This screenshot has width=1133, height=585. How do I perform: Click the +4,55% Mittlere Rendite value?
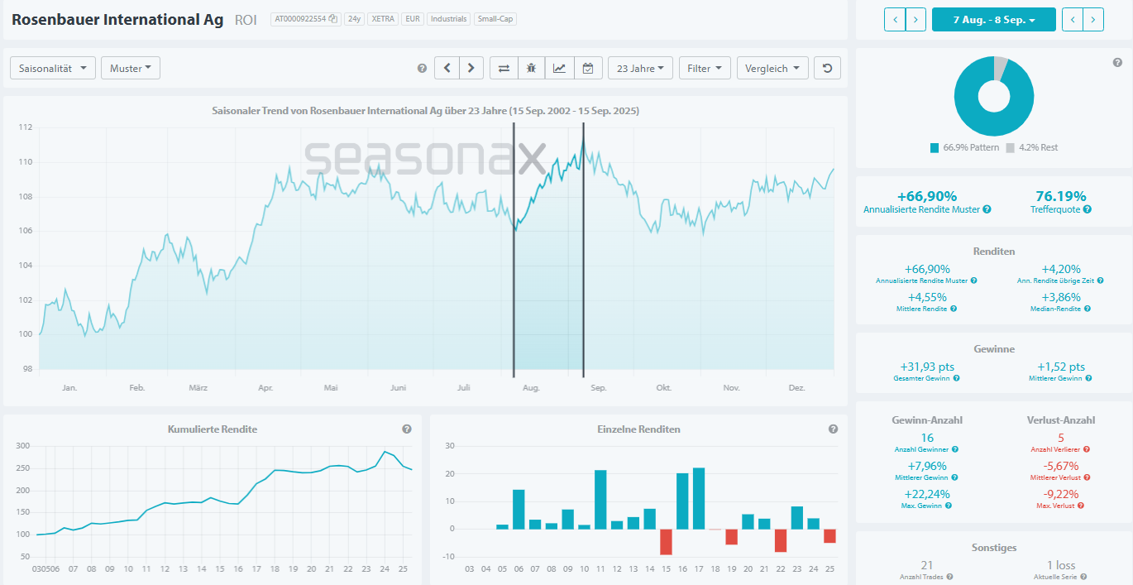[x=927, y=297]
